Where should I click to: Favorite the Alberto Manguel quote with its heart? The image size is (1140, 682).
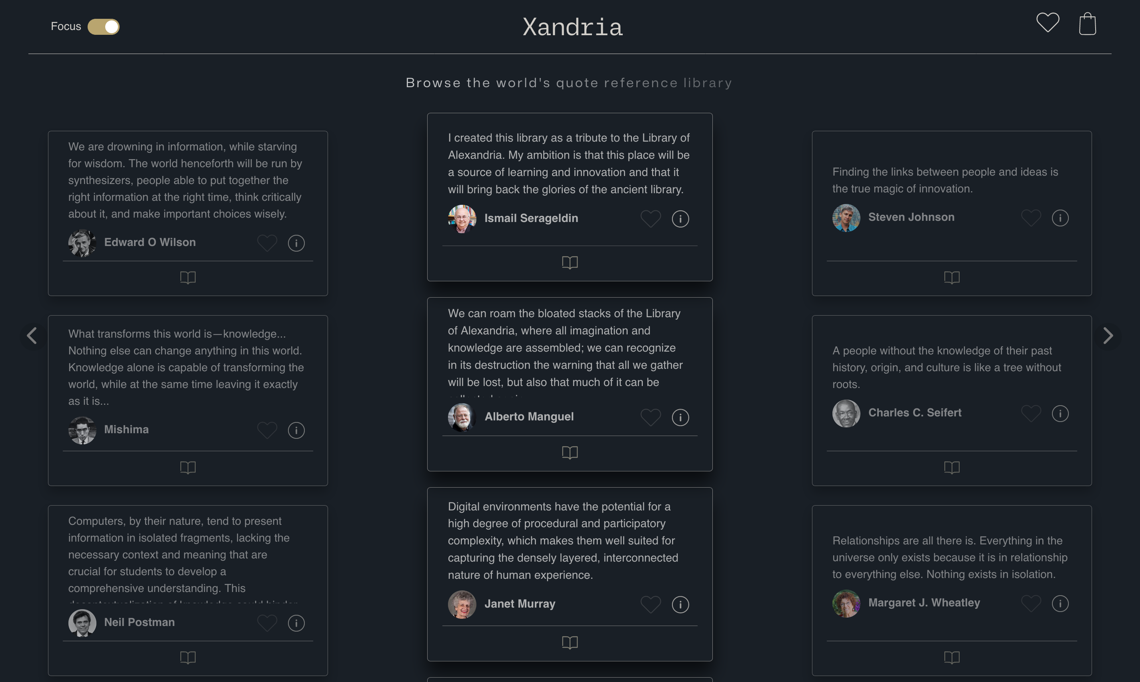pos(651,417)
